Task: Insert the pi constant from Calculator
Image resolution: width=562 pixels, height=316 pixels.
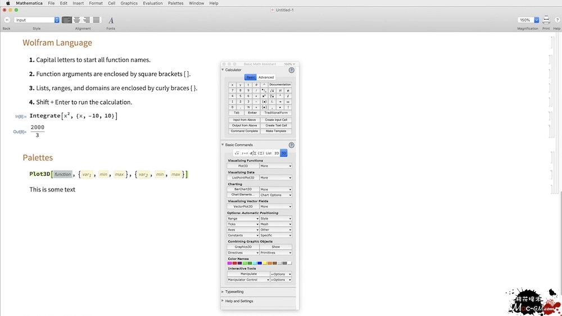Action: click(x=280, y=90)
